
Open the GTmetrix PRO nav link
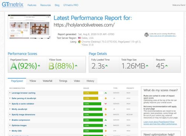[x=71, y=5]
